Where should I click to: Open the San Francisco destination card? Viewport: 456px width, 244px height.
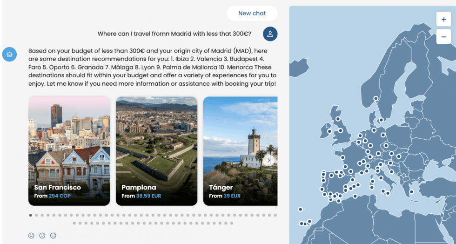(x=69, y=151)
